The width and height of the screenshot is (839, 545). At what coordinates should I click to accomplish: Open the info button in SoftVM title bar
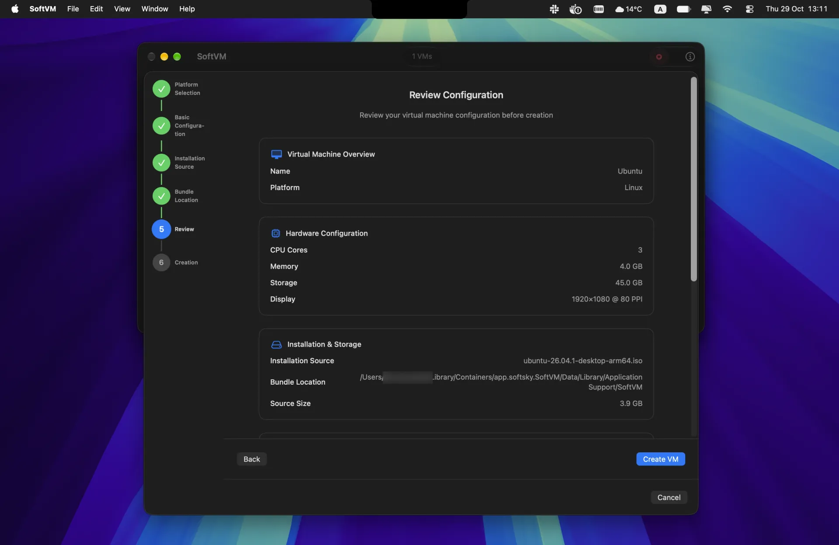(x=690, y=56)
